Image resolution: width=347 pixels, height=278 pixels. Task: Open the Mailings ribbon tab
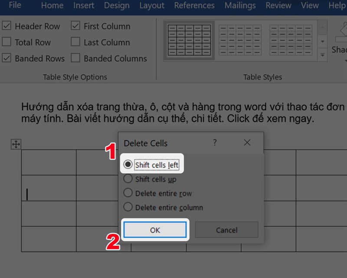click(240, 5)
